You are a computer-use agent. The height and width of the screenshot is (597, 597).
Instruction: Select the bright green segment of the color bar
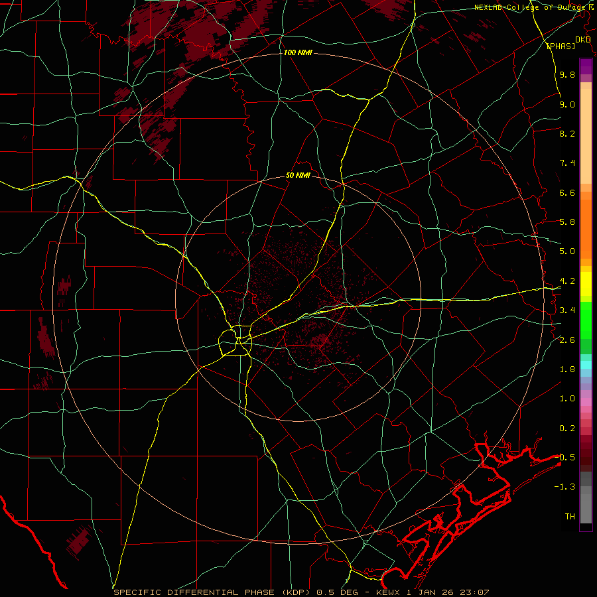[x=586, y=320]
